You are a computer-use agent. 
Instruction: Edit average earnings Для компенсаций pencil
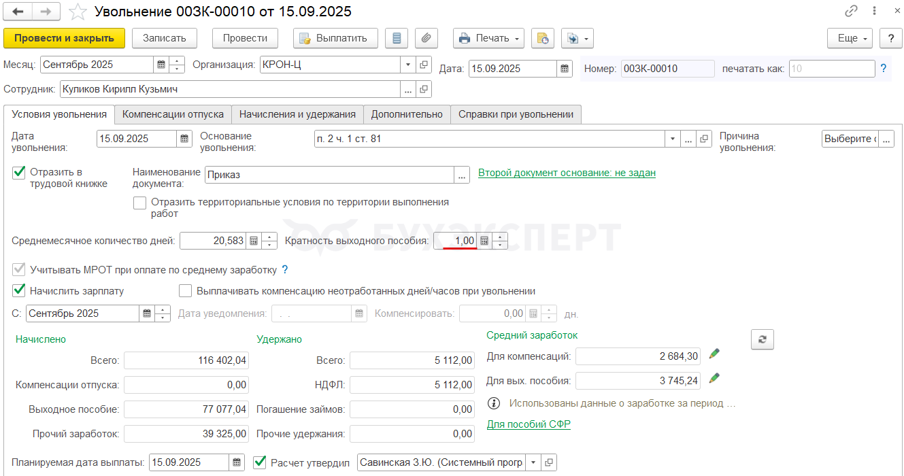(714, 354)
